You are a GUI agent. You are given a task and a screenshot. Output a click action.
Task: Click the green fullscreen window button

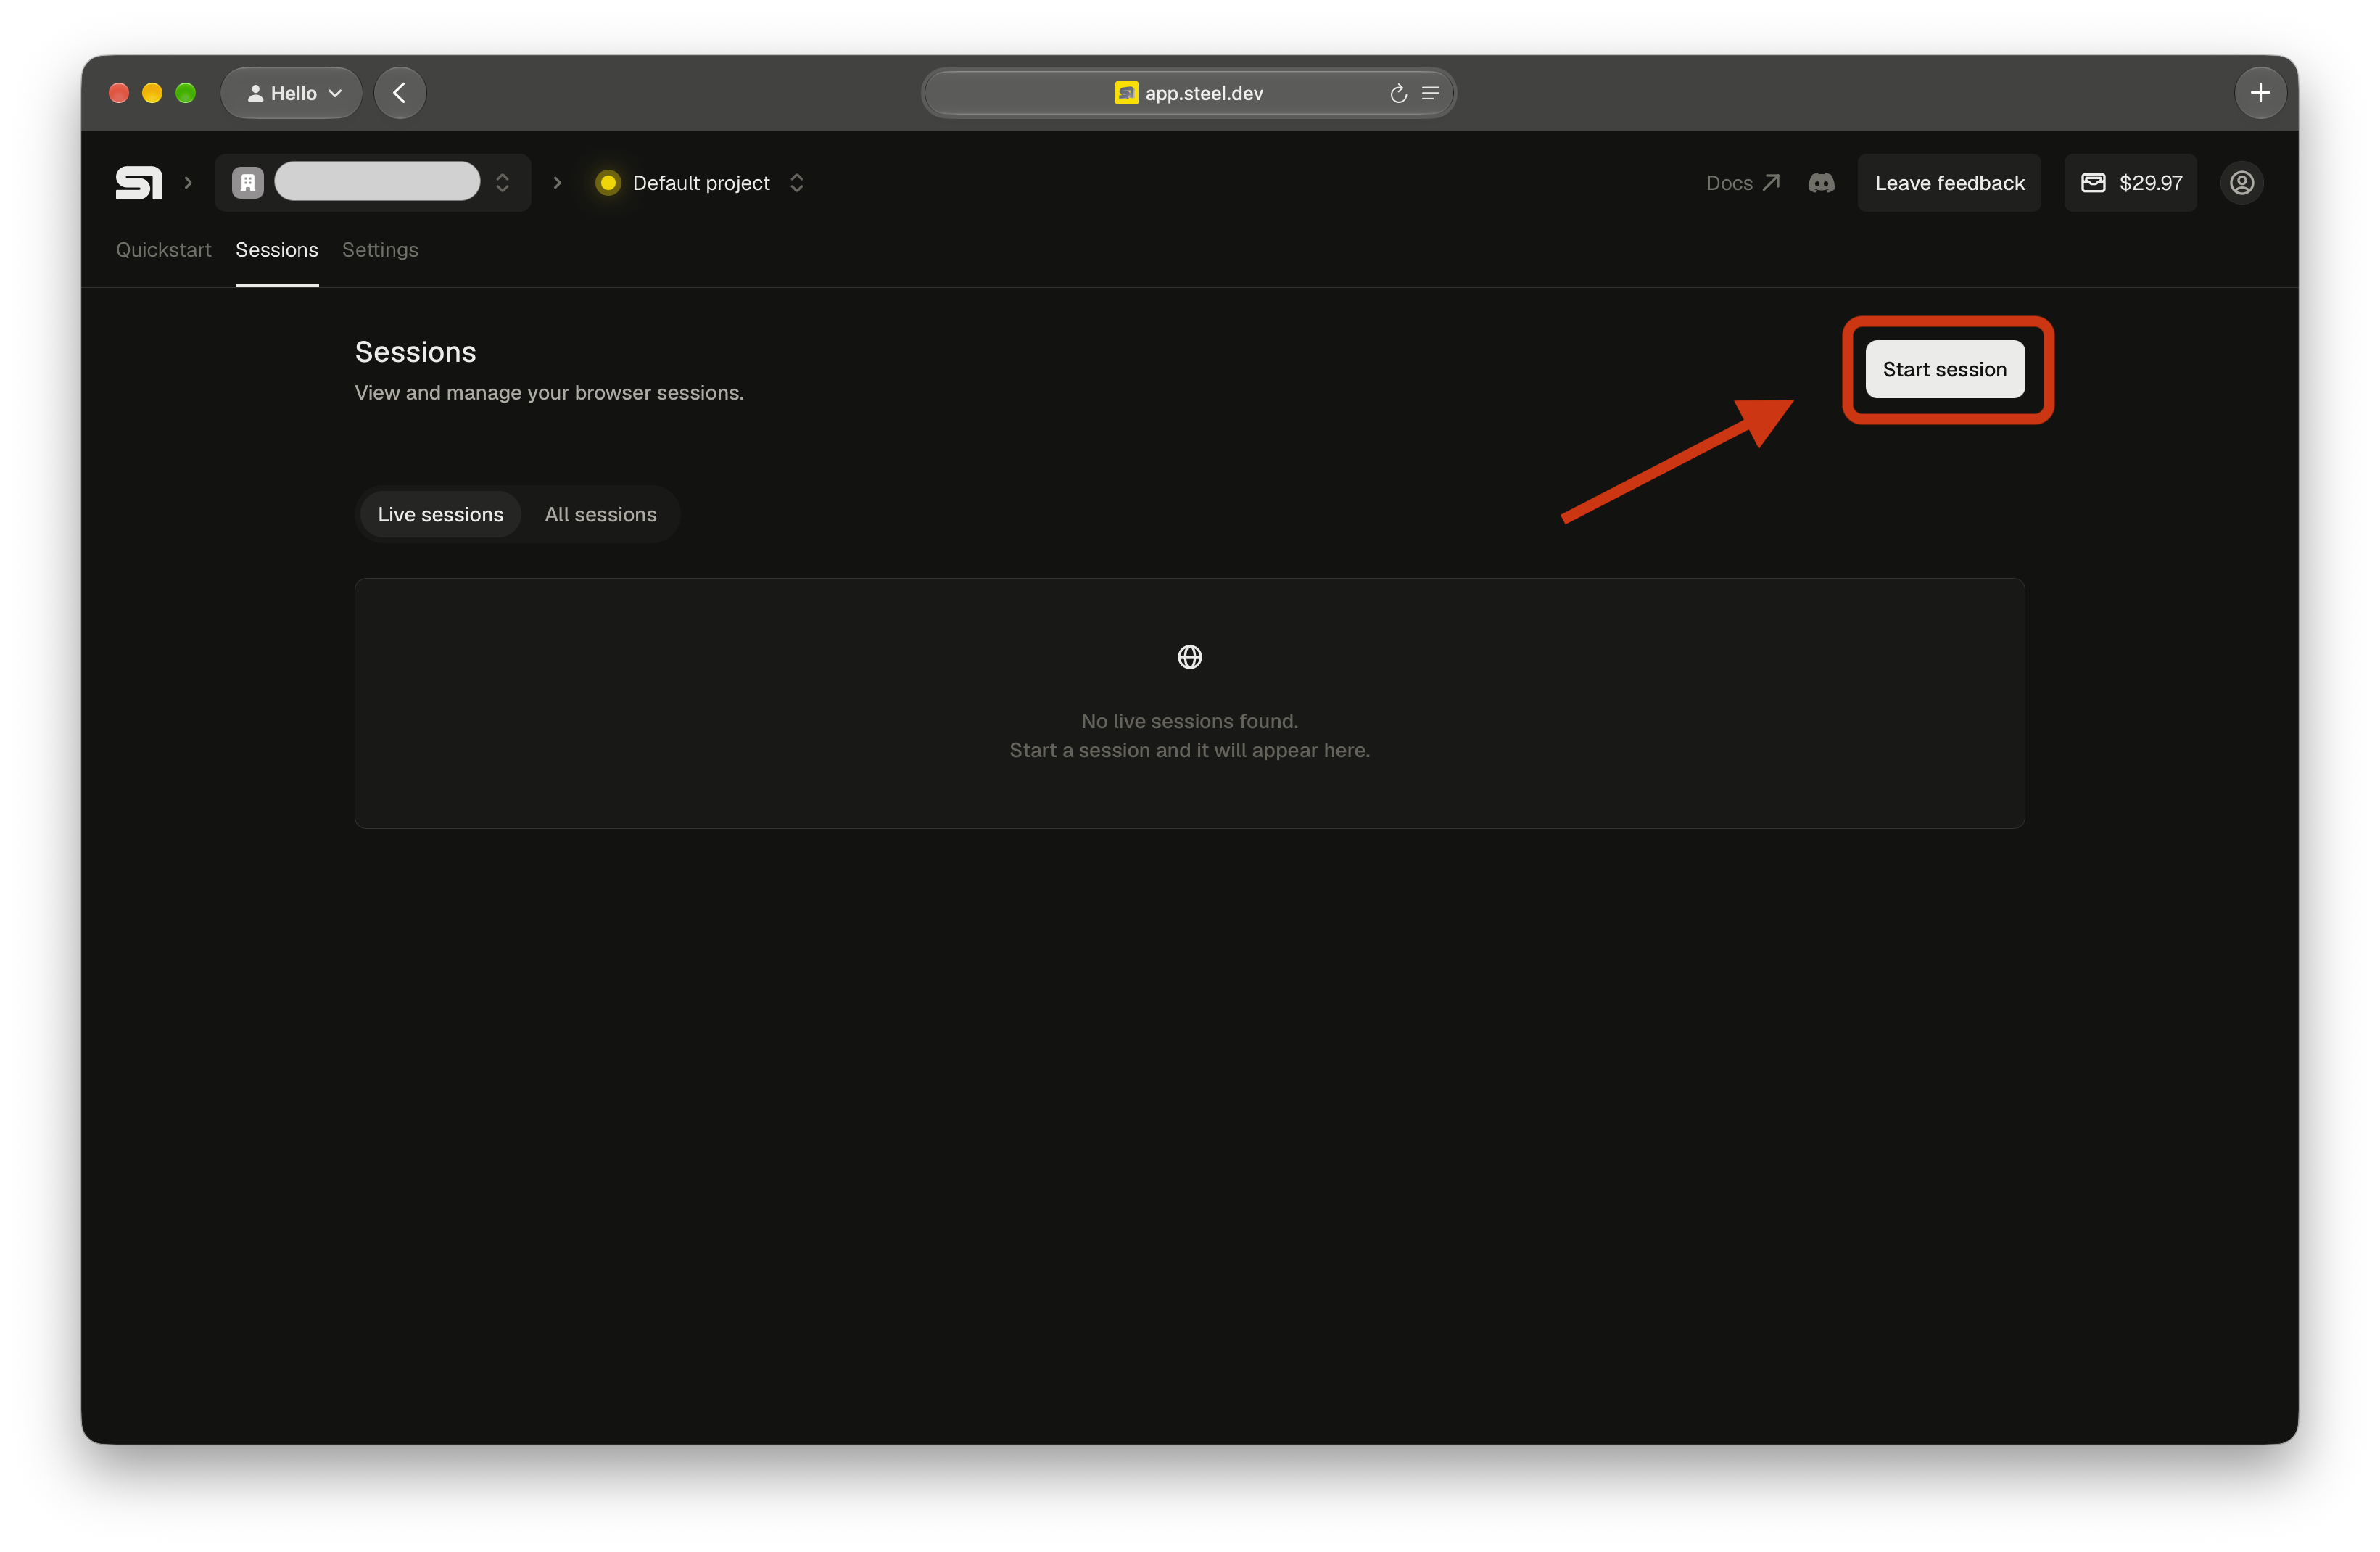[186, 93]
